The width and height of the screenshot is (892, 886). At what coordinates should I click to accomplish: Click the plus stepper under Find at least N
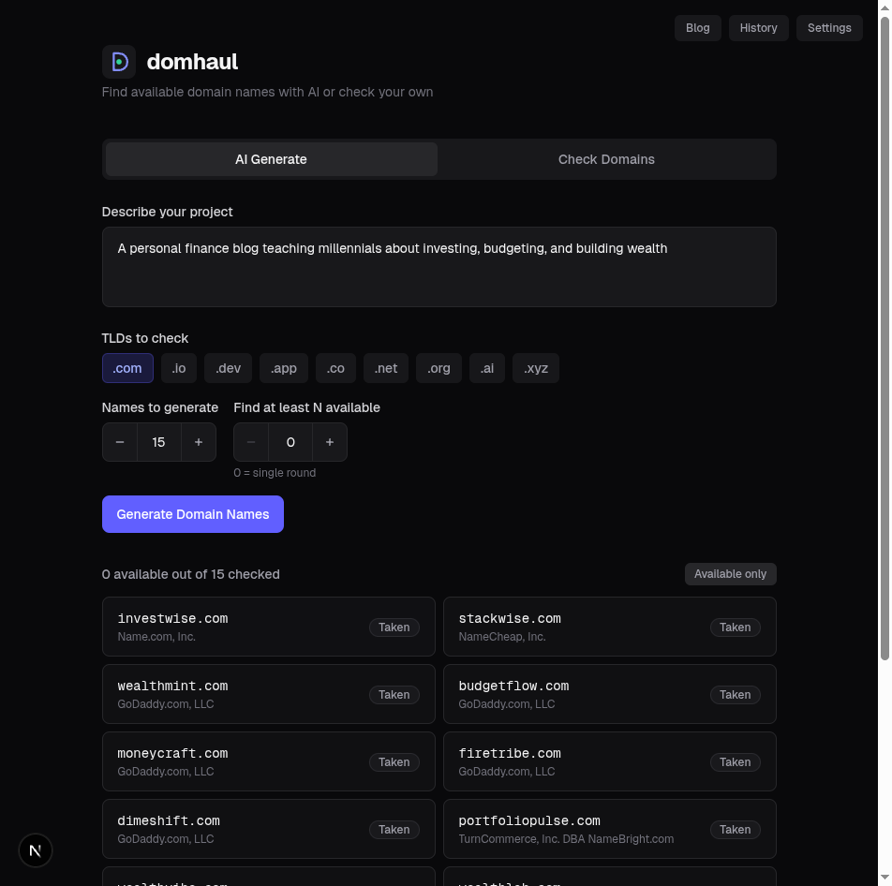point(329,441)
